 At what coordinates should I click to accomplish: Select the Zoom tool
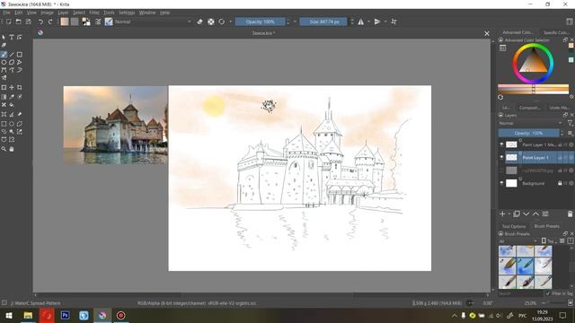pyautogui.click(x=4, y=149)
